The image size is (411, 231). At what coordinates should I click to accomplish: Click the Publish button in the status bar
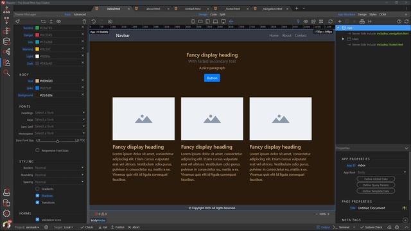tap(118, 227)
